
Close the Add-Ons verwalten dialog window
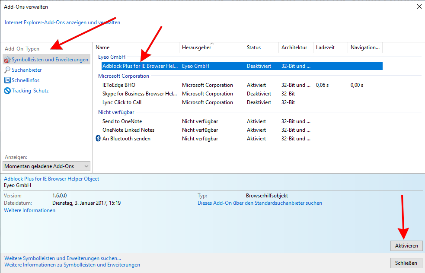[x=419, y=6]
